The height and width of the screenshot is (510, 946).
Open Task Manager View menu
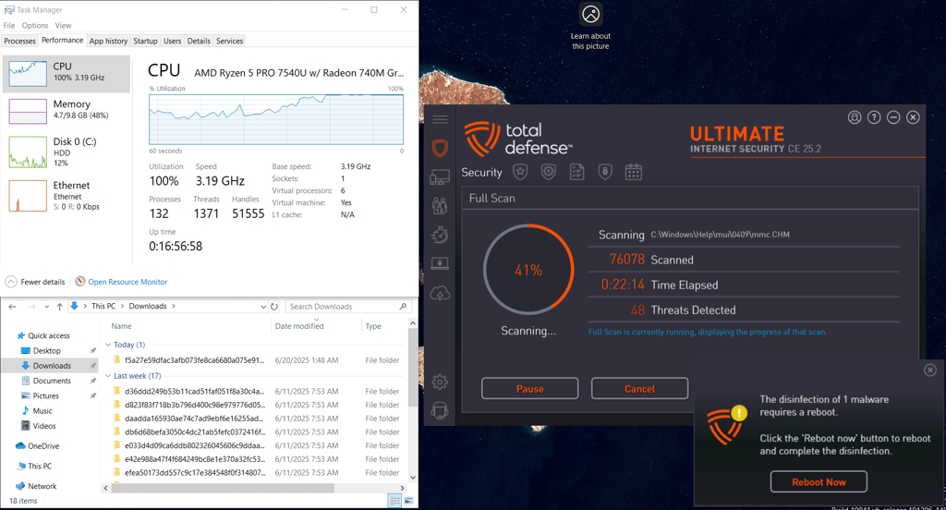tap(63, 25)
